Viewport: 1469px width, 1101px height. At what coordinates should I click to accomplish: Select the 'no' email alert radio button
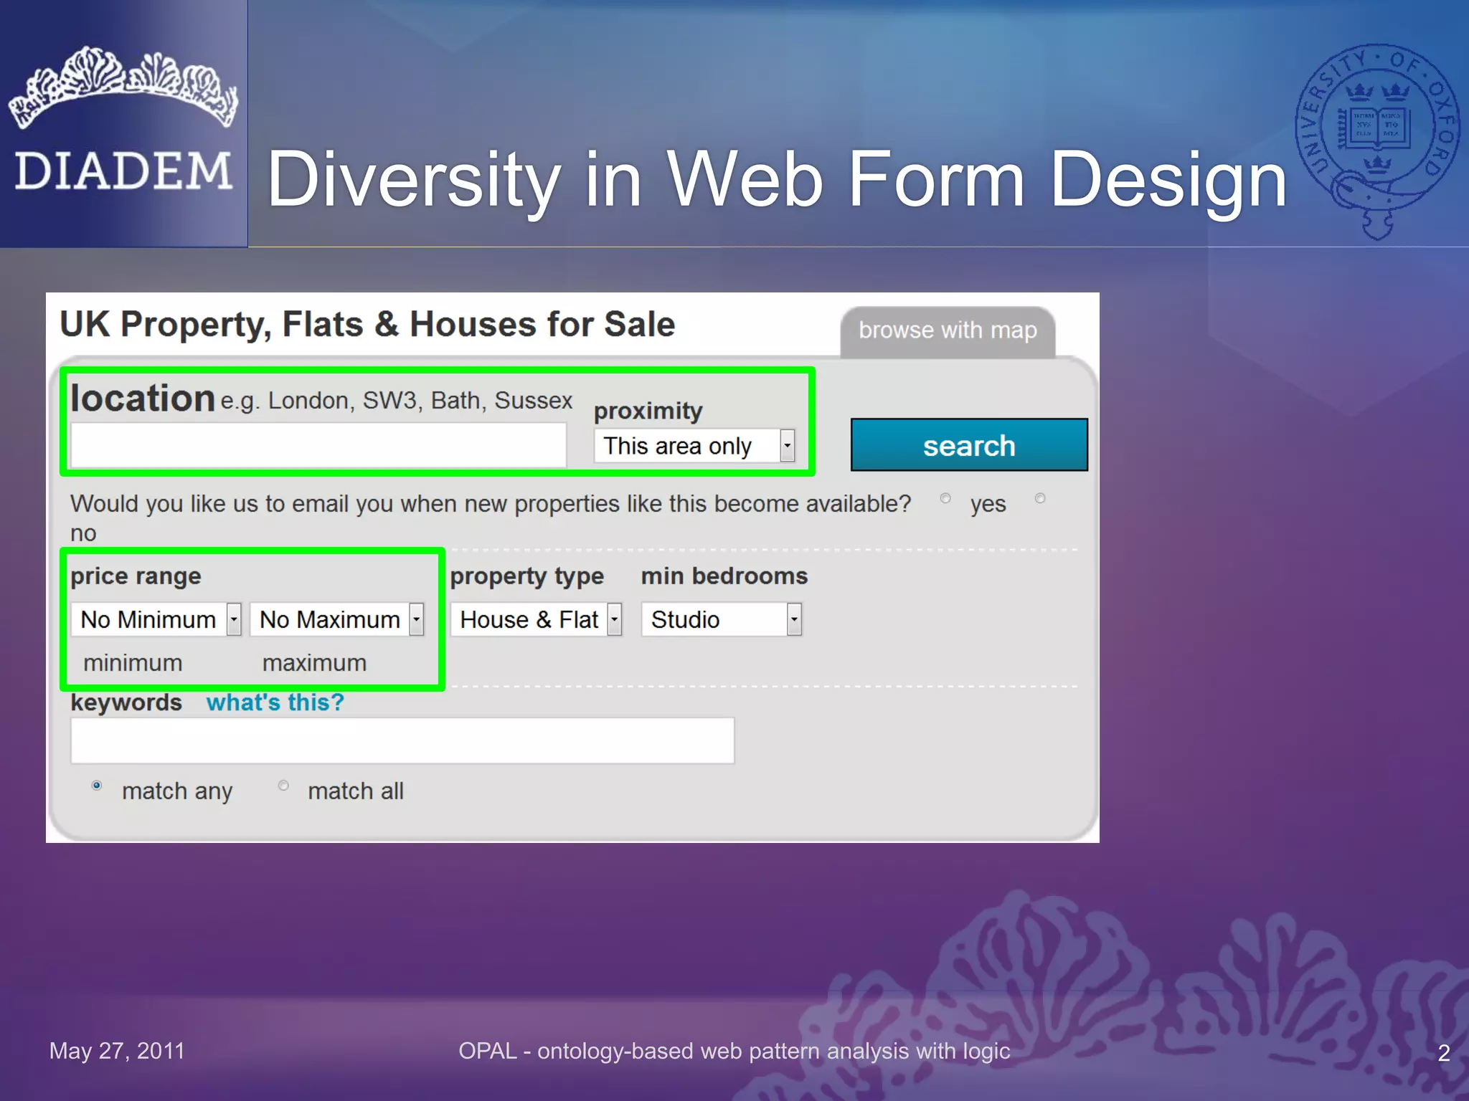1040,498
